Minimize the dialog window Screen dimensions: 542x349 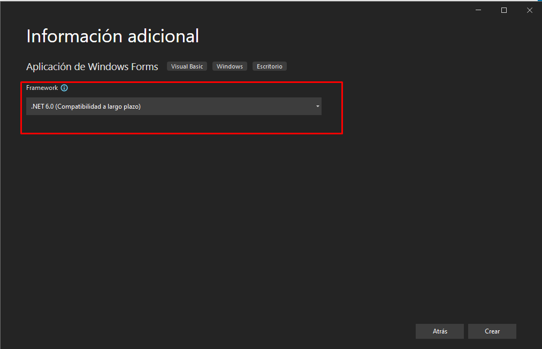point(478,10)
